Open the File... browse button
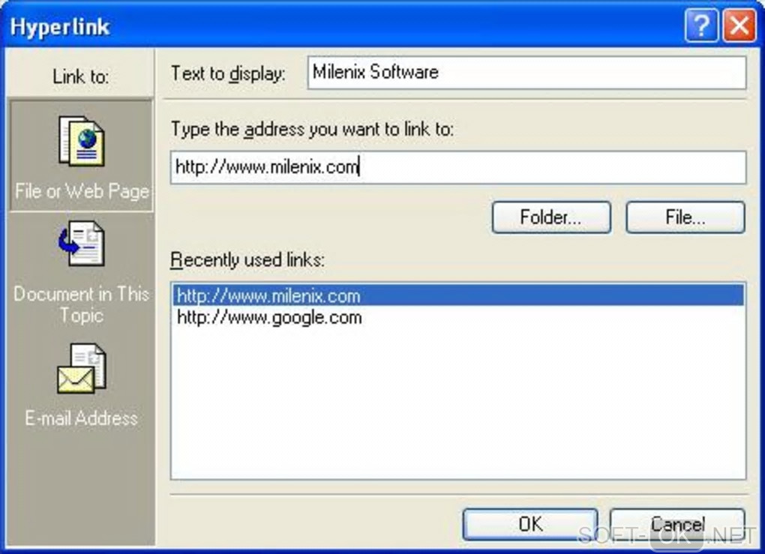Viewport: 765px width, 554px height. pos(685,217)
